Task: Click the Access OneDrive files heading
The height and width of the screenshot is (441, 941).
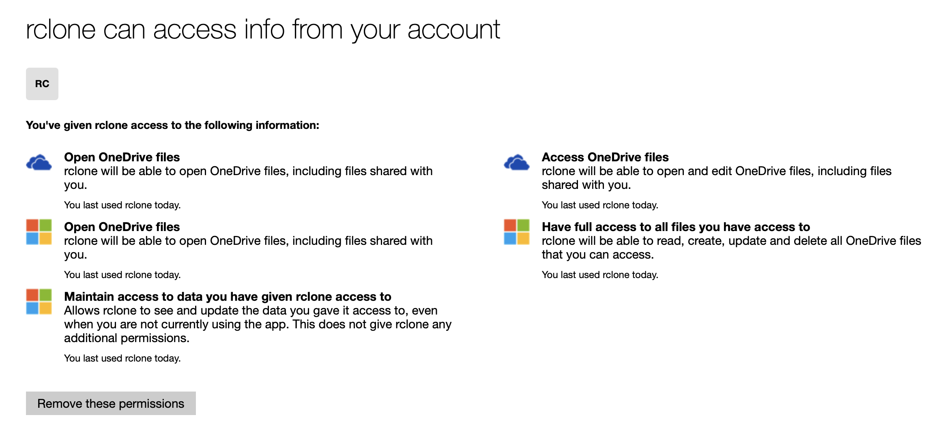Action: [x=605, y=157]
